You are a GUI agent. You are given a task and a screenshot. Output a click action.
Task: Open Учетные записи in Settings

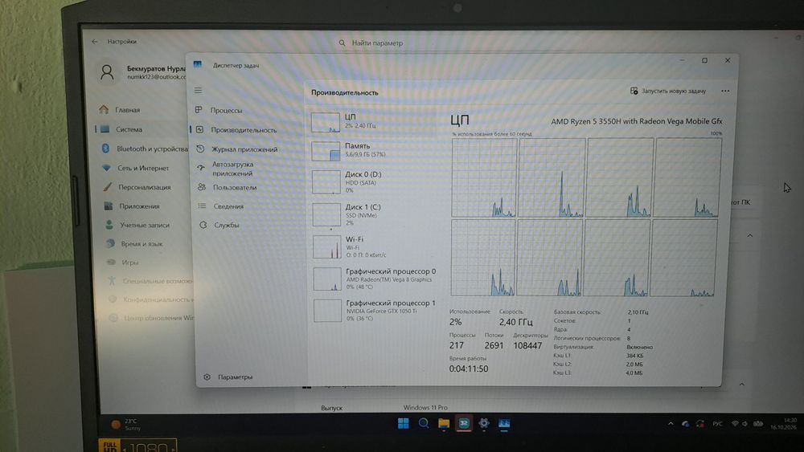(145, 226)
